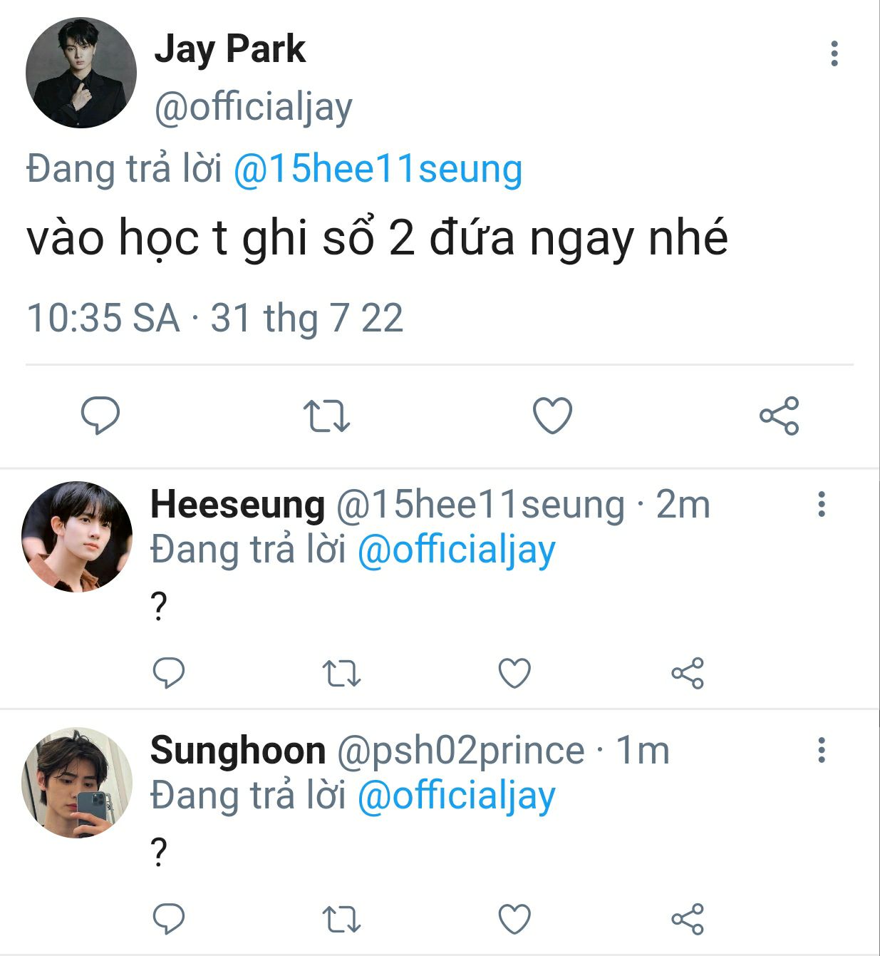This screenshot has height=956, width=880.
Task: Open Sunghoon's profile avatar
Action: click(77, 783)
